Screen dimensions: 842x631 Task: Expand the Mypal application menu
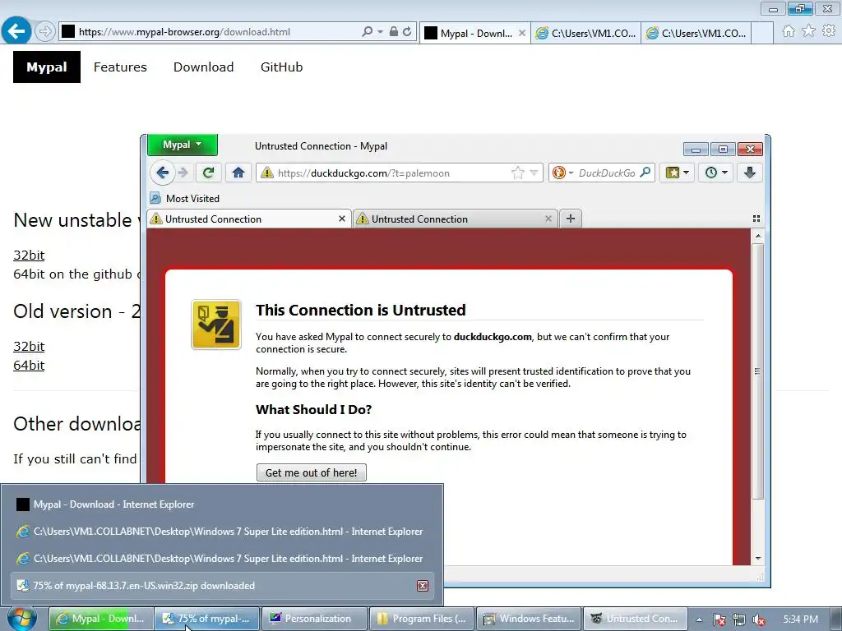pyautogui.click(x=183, y=145)
